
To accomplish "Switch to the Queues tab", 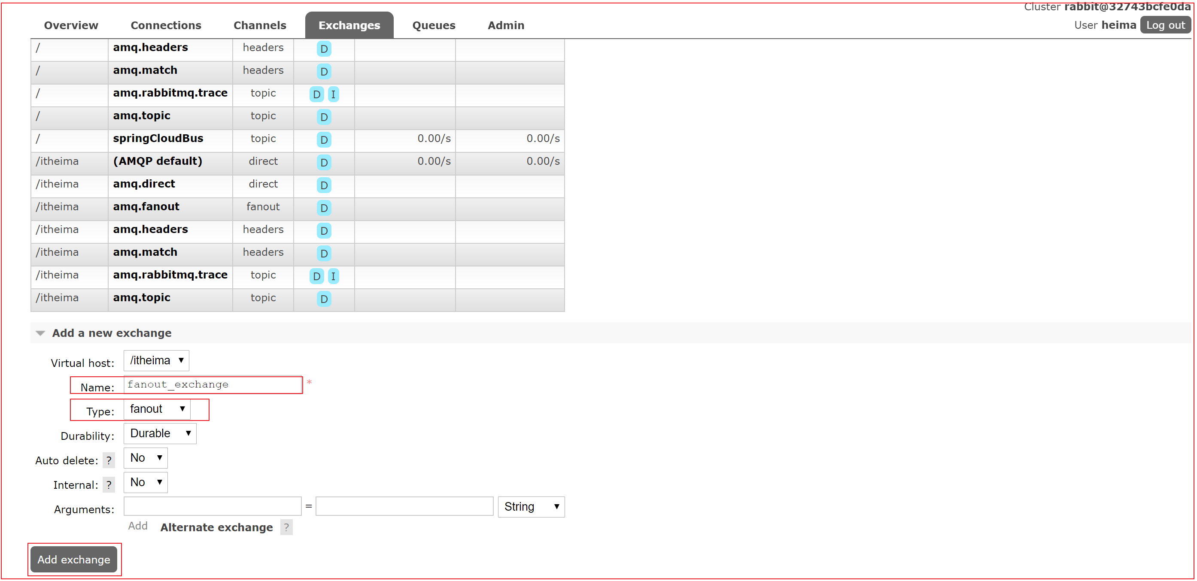I will click(434, 26).
